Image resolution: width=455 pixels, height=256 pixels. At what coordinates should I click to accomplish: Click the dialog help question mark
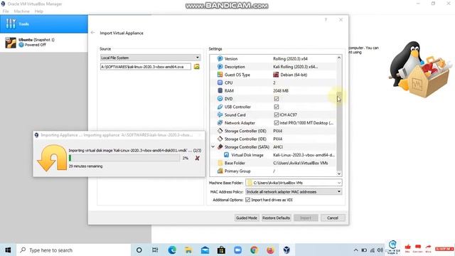(x=326, y=20)
